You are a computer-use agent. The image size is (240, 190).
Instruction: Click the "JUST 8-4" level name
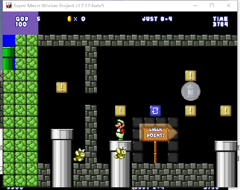point(157,19)
